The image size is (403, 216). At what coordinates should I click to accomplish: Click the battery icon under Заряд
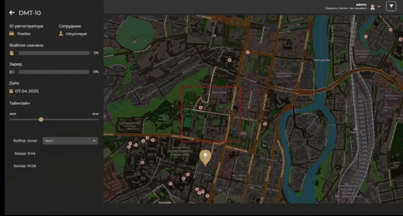[x=12, y=72]
